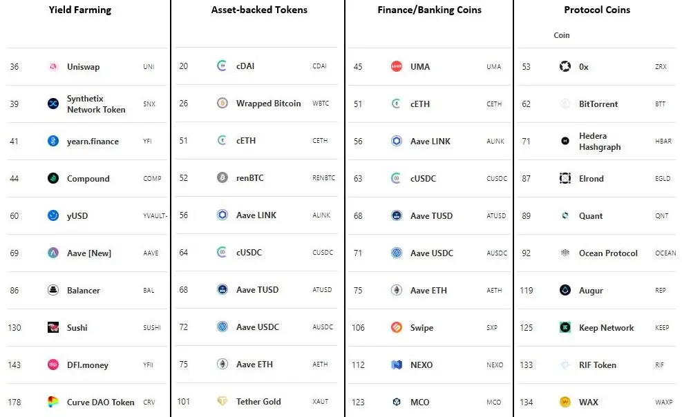
Task: Click the UMA red coin icon
Action: 396,66
